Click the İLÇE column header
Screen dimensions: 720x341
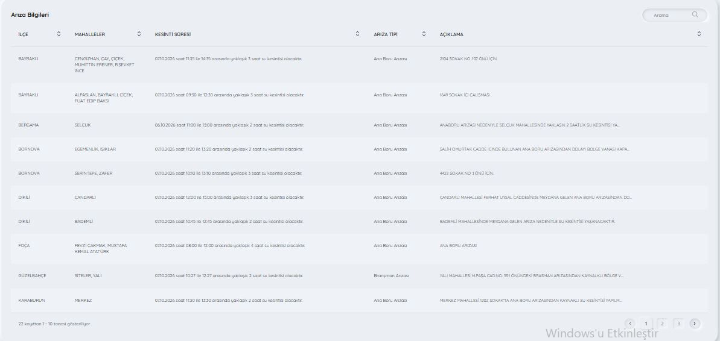click(24, 34)
